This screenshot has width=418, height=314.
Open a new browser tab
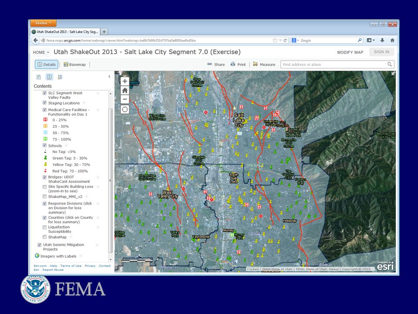[104, 31]
